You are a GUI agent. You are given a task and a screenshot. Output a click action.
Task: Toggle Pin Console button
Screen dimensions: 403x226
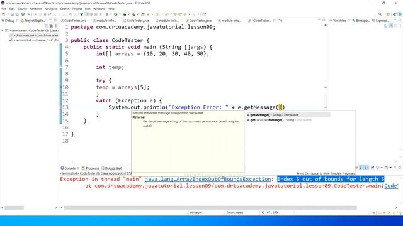click(x=372, y=168)
